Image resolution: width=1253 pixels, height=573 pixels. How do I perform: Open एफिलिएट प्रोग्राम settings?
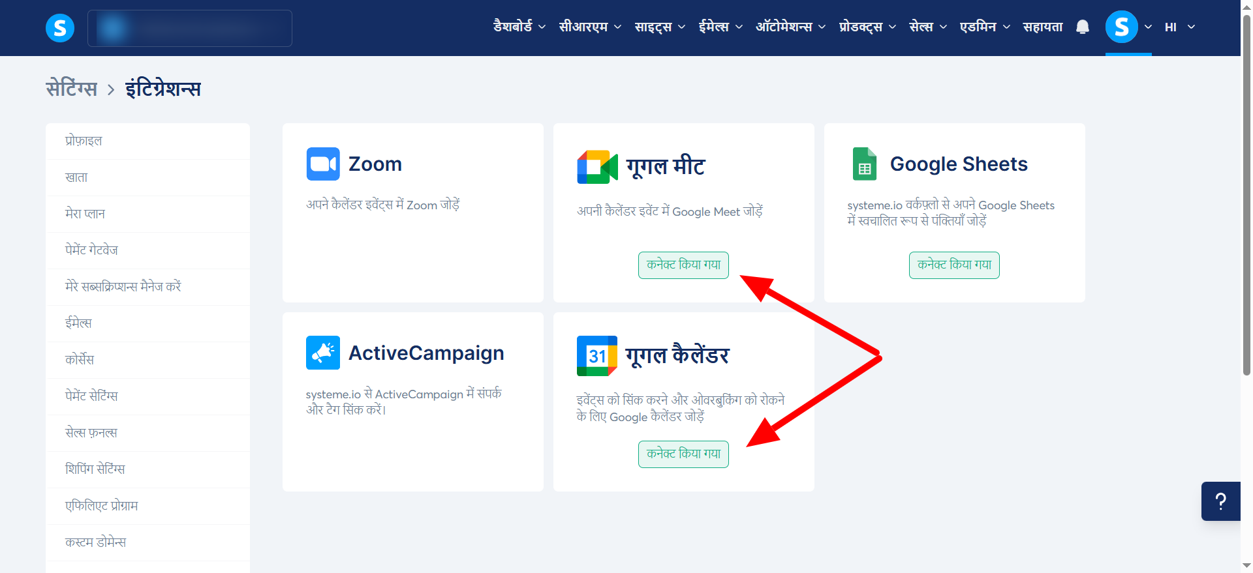(148, 506)
